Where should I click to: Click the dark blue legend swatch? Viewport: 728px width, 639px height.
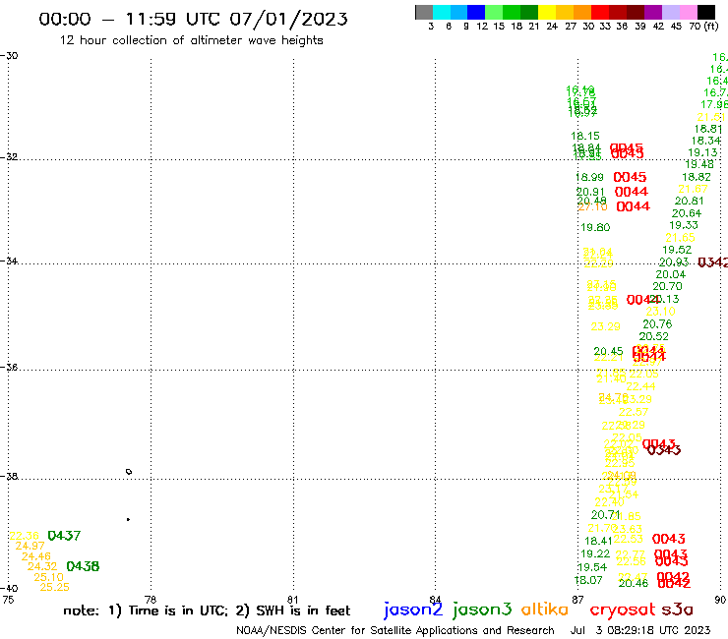(x=476, y=12)
